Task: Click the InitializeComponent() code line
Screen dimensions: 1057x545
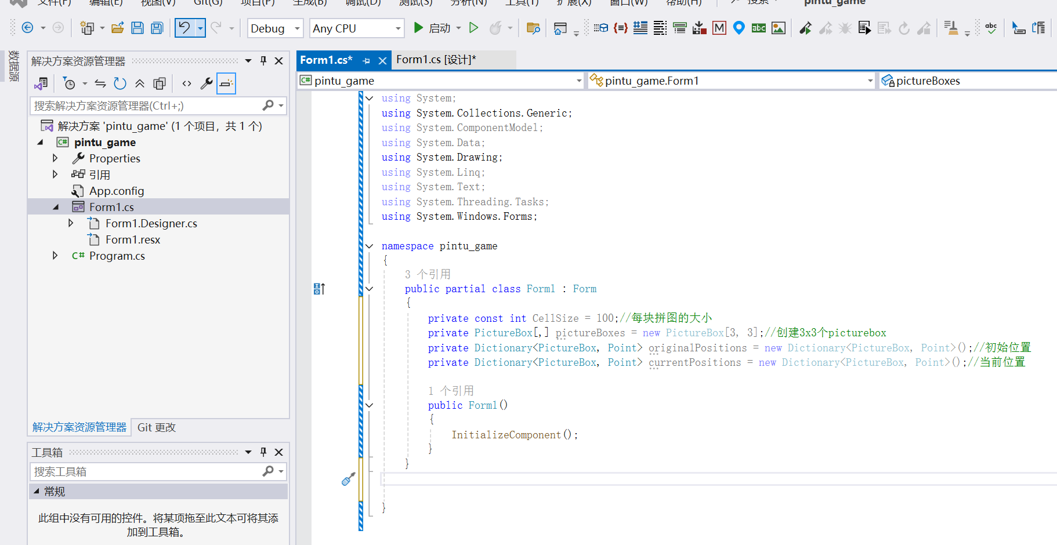Action: 515,435
